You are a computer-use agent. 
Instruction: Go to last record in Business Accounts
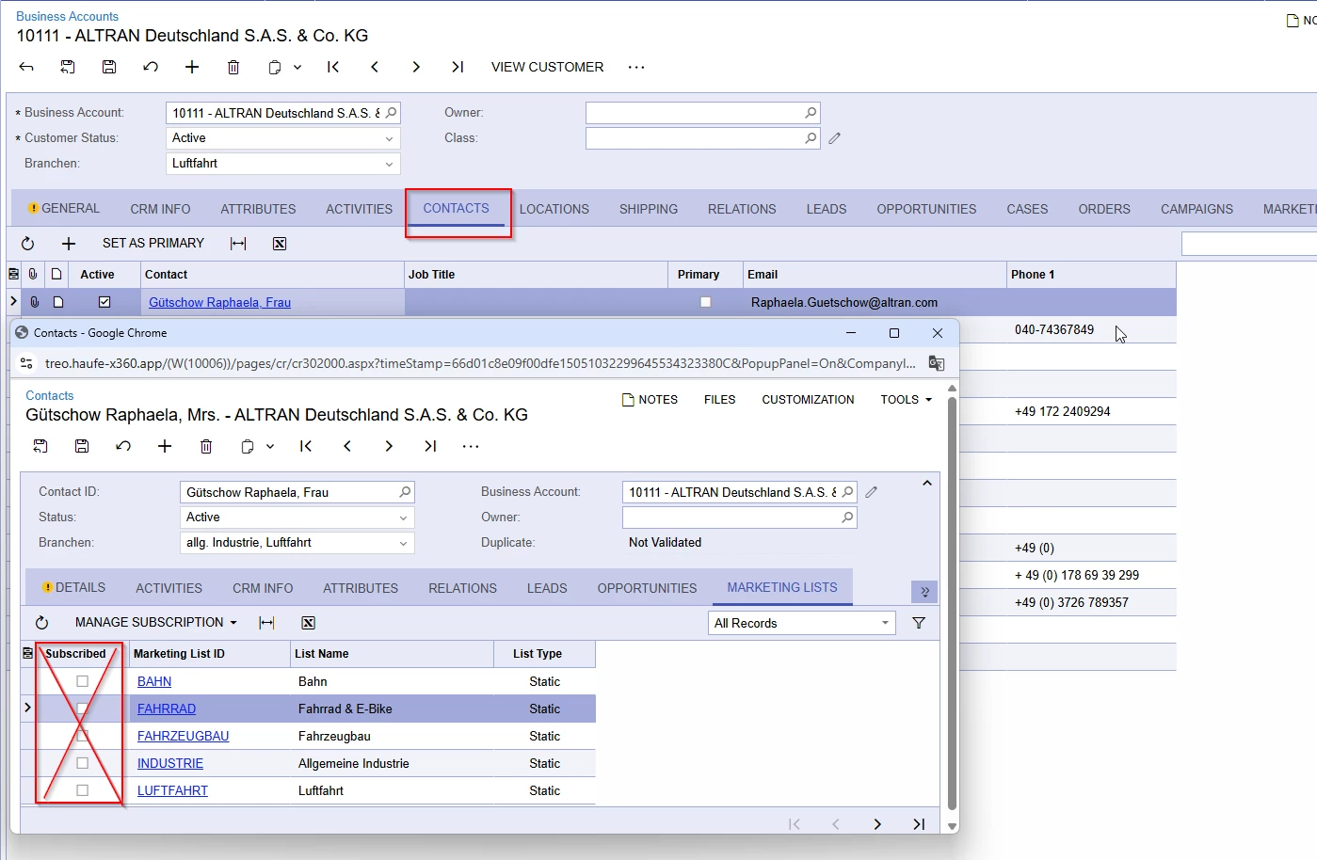click(458, 67)
